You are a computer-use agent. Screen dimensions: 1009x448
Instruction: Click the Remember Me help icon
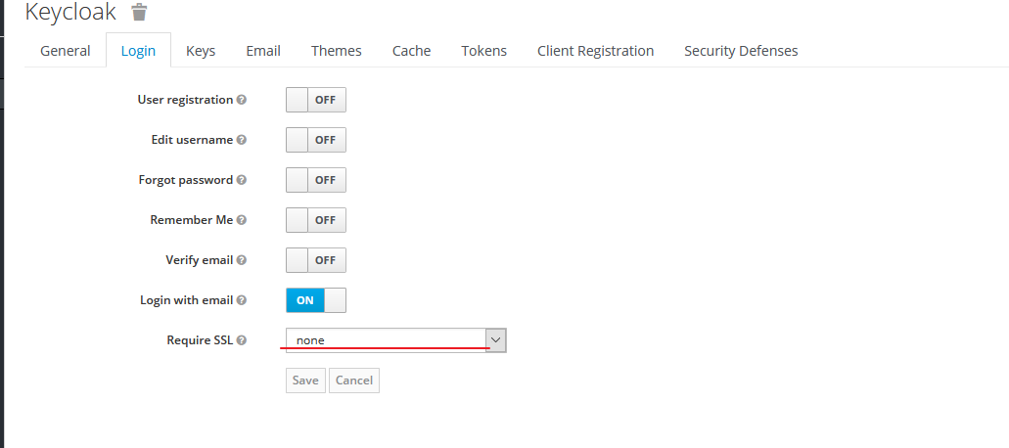coord(242,220)
